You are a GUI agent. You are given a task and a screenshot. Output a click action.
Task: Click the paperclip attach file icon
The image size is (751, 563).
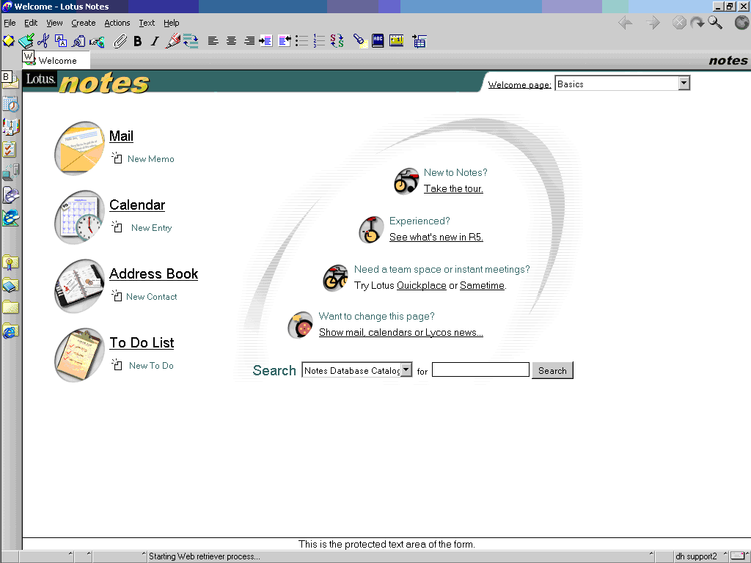120,41
